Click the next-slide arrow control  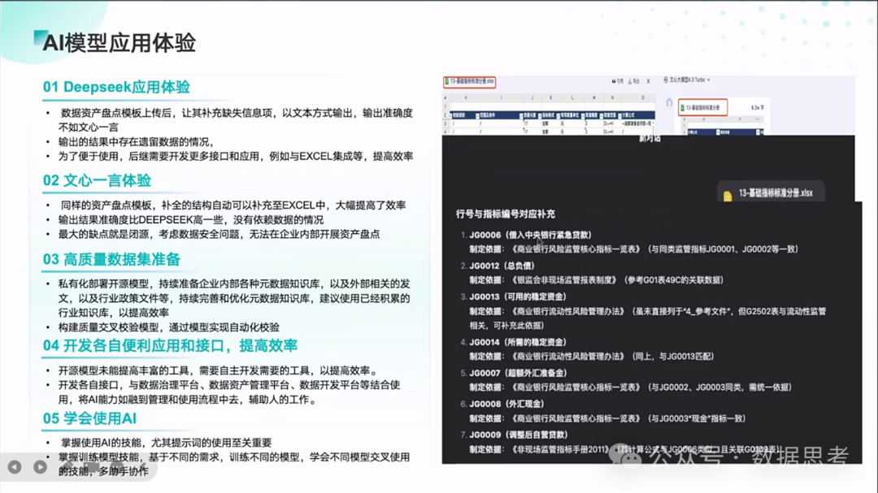[x=41, y=467]
